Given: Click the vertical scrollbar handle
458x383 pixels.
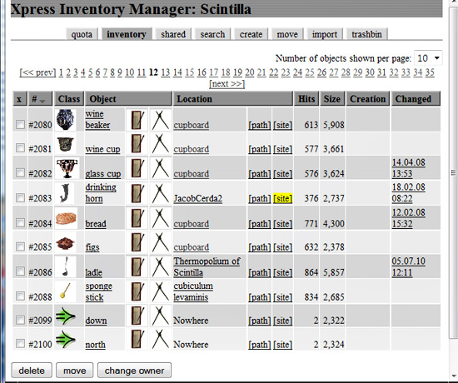Looking at the screenshot, I should tap(453, 172).
